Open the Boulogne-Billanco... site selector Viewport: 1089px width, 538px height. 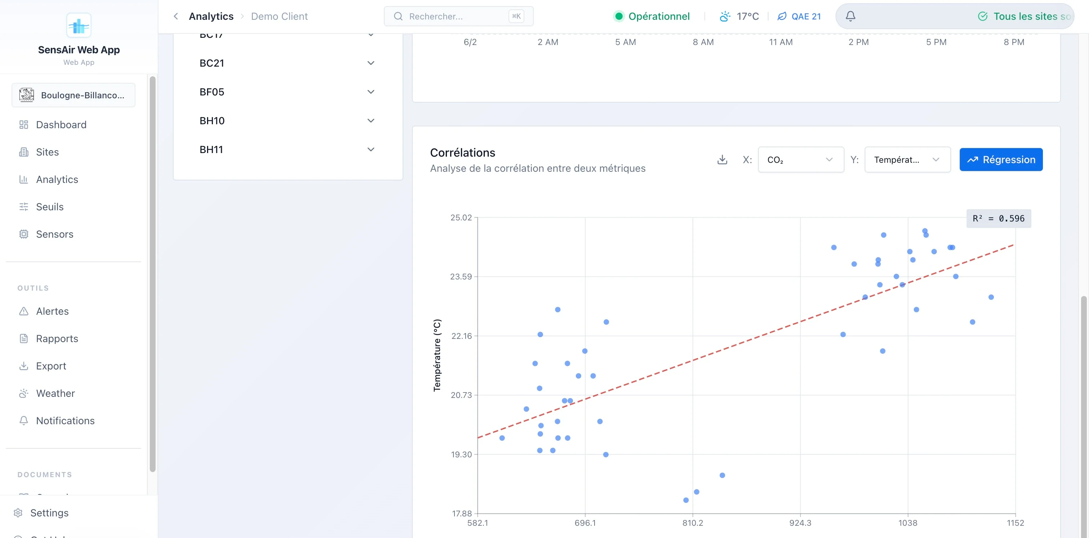(73, 95)
